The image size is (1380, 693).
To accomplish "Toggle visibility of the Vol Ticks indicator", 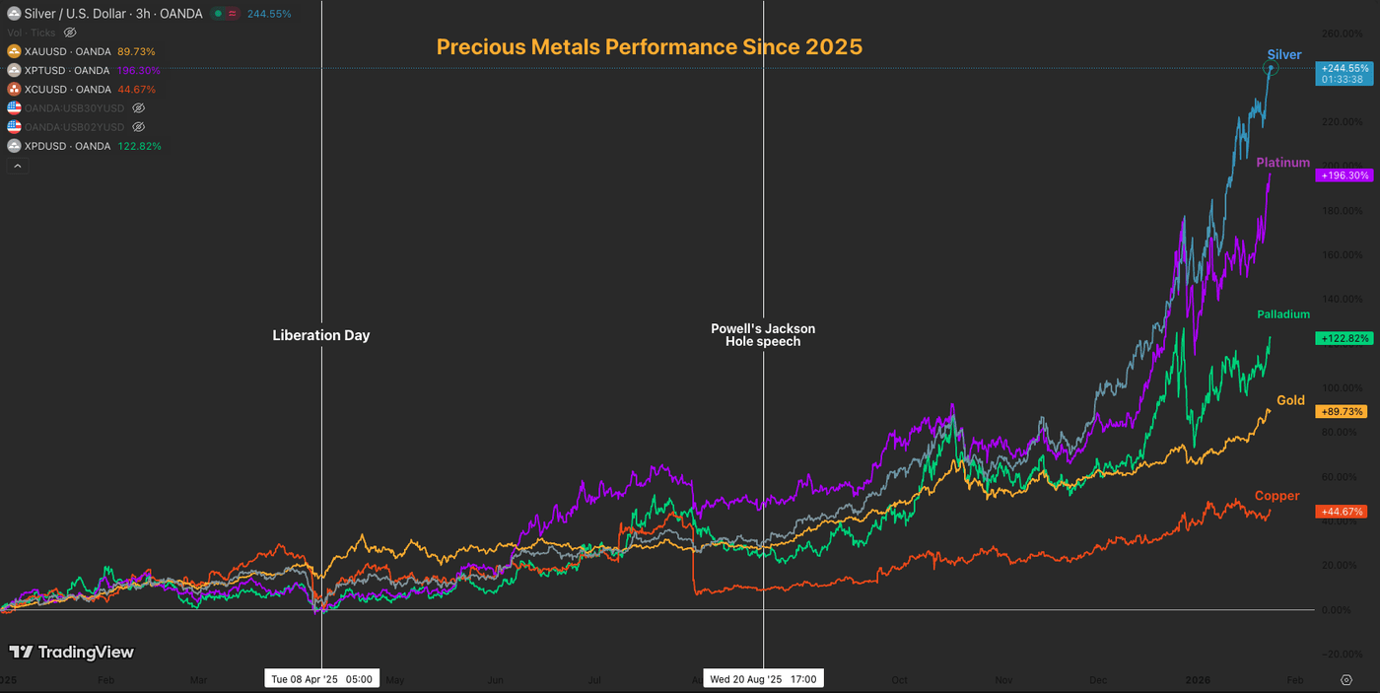I will pyautogui.click(x=69, y=33).
